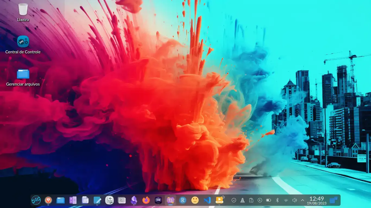Open the emoji picker smiley icon
This screenshot has width=371, height=208.
(195, 200)
